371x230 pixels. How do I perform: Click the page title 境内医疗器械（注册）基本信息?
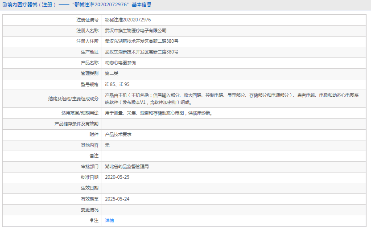click(x=77, y=4)
